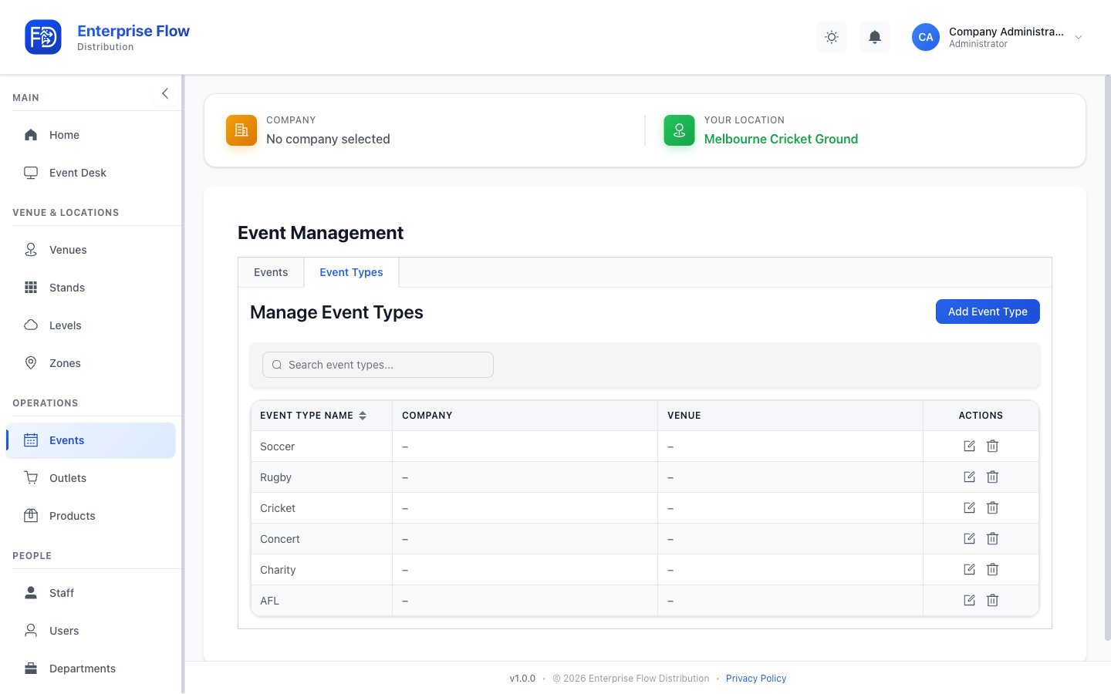This screenshot has width=1111, height=694.
Task: Click the green location pin icon
Action: (x=679, y=130)
